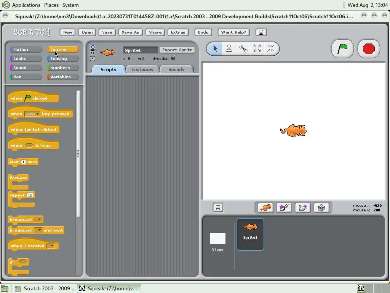This screenshot has width=390, height=293.
Task: Select the Sound block category
Action: pos(26,68)
